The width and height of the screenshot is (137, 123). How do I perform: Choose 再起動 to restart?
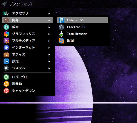pos(27,84)
